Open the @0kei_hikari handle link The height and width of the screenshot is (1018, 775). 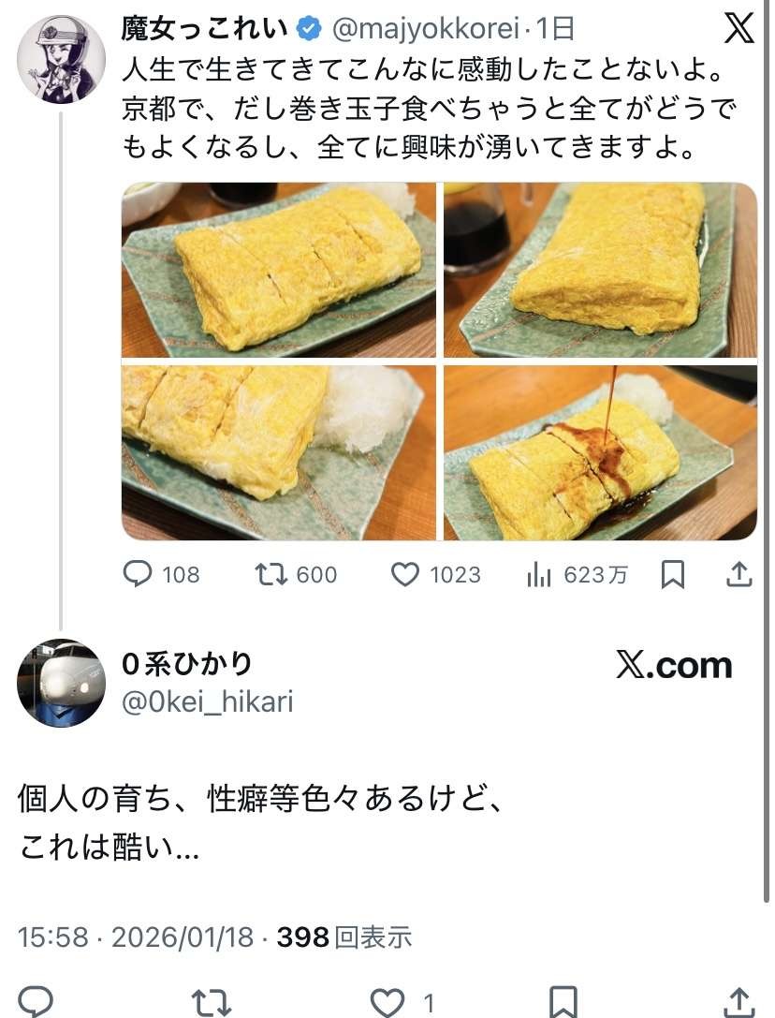pyautogui.click(x=208, y=701)
